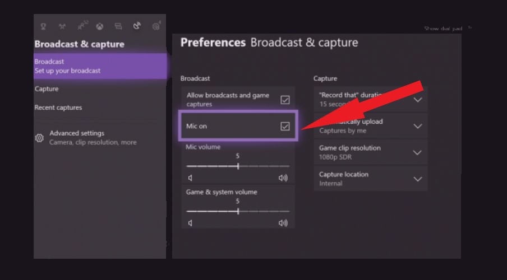Click Game & system volume loud speaker icon
Image resolution: width=507 pixels, height=280 pixels.
283,223
